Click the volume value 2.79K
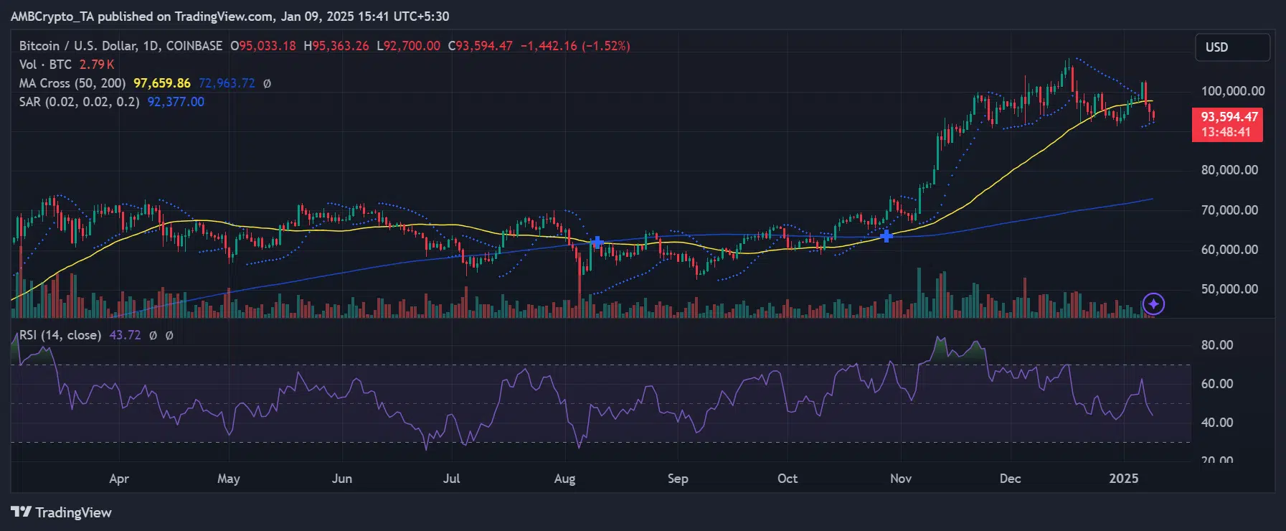Viewport: 1286px width, 531px height. (x=97, y=65)
